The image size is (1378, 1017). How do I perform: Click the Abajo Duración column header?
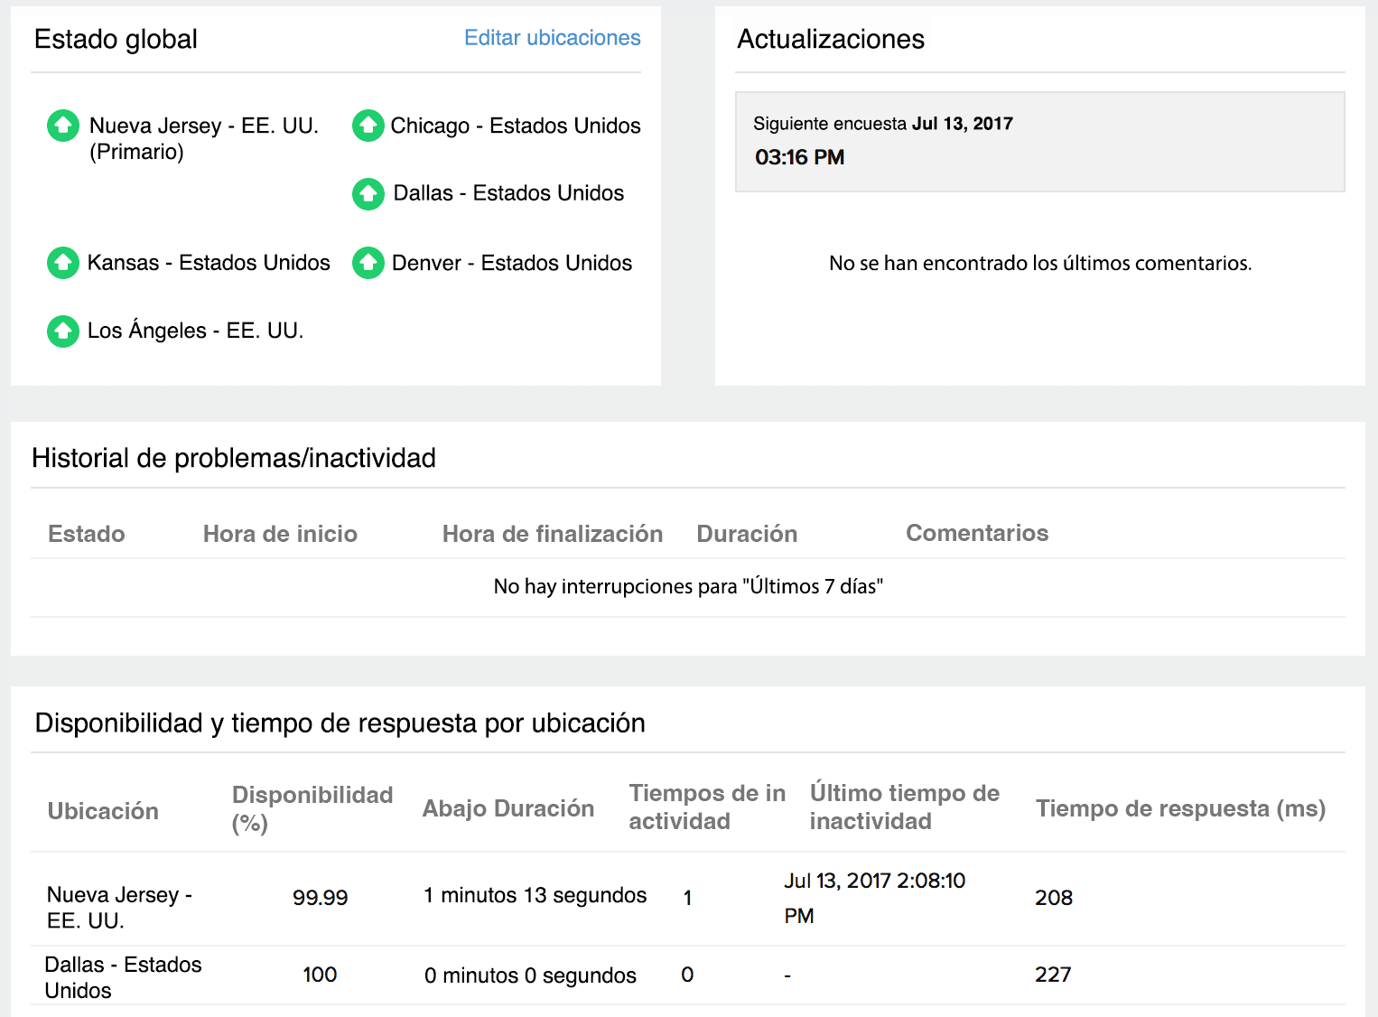pos(507,808)
